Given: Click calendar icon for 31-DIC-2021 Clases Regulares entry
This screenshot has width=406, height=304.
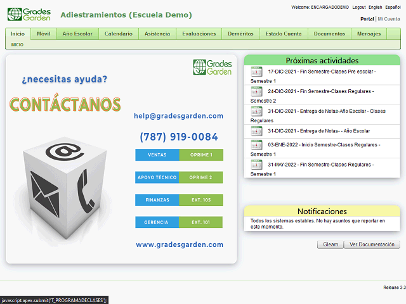Looking at the screenshot, I should point(256,111).
